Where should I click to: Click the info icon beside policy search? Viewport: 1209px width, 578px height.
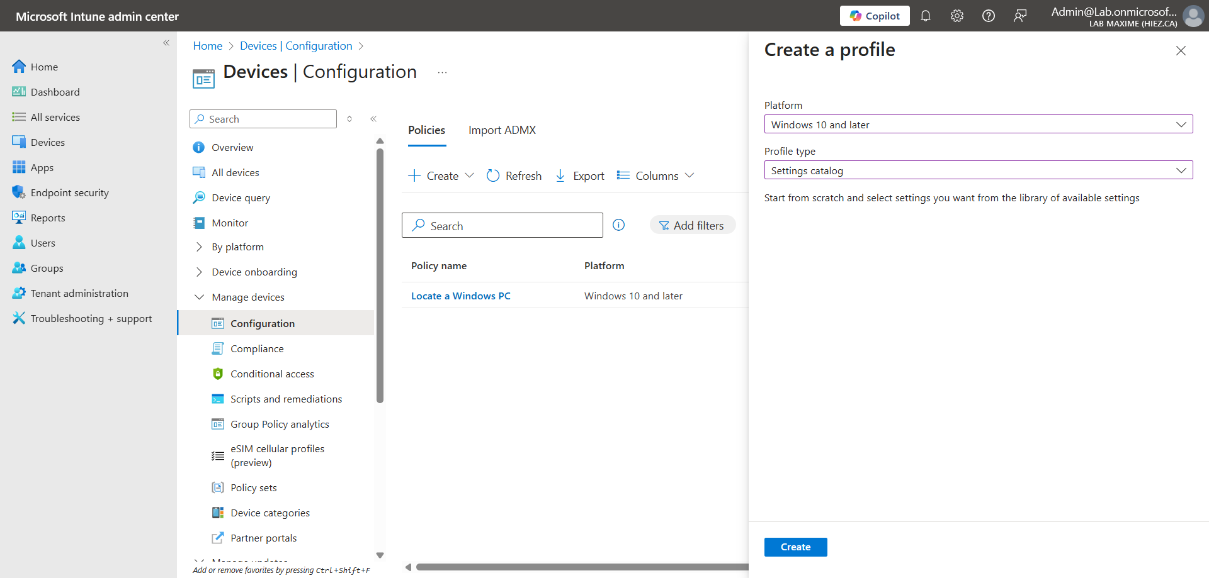coord(618,225)
